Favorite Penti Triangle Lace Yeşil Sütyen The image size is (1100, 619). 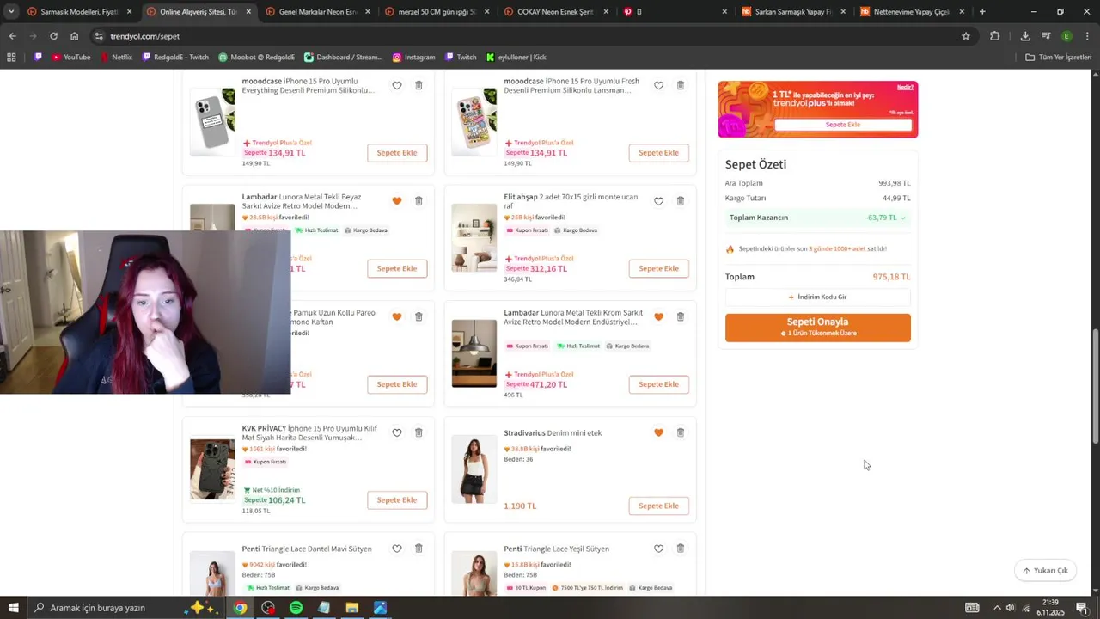pyautogui.click(x=659, y=549)
